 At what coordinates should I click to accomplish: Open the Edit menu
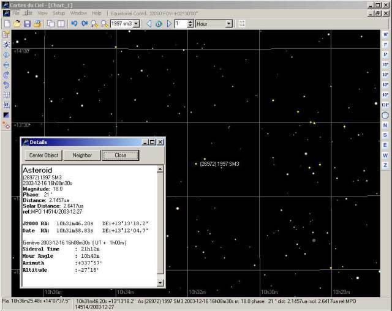[28, 13]
